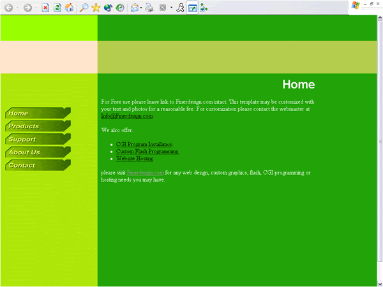383x287 pixels.
Task: Click the Info@Finerdesign.com email link
Action: coord(126,116)
